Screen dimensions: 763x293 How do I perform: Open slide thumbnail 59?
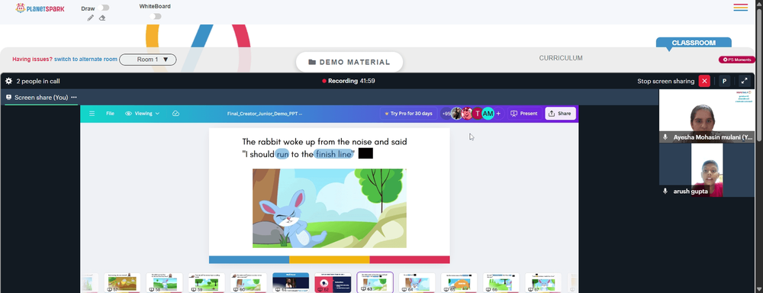click(x=206, y=283)
